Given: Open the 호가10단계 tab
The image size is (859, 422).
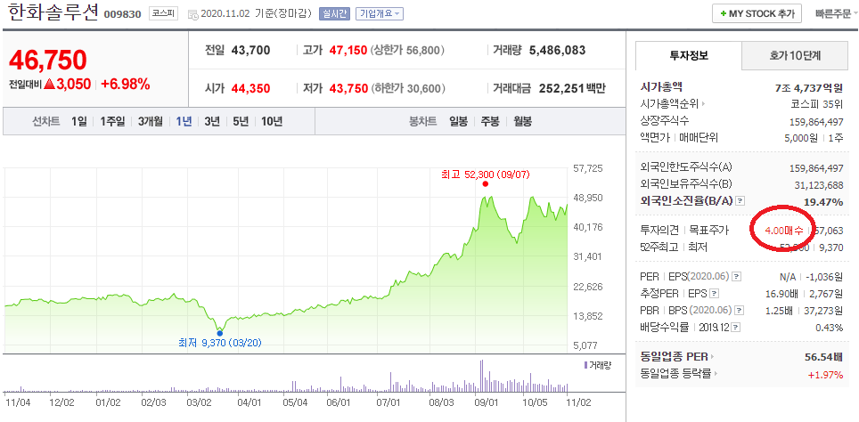Looking at the screenshot, I should point(793,55).
